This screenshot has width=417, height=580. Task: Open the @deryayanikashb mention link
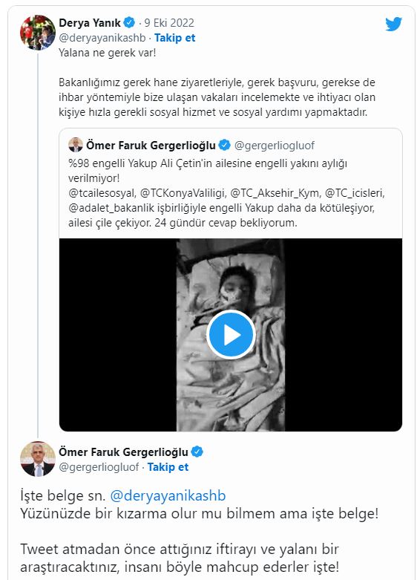(168, 495)
